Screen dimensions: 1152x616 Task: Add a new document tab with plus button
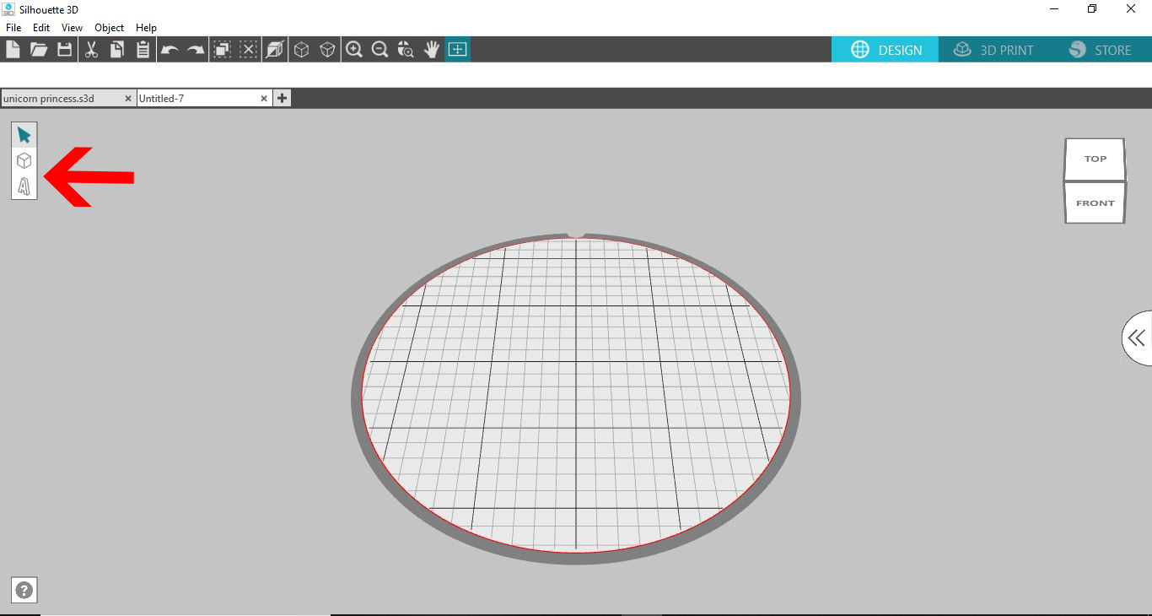[282, 98]
